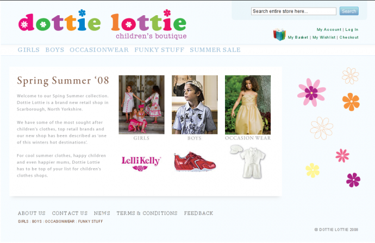Click the Search button
Screen dimensions: 375x243
(349, 11)
